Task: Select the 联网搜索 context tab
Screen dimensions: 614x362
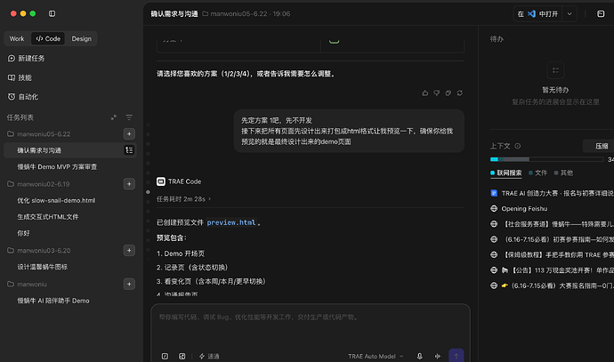Action: coord(506,173)
